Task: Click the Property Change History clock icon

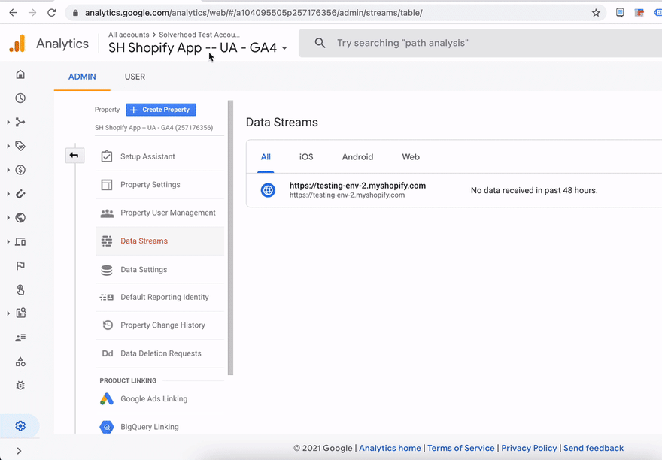Action: 108,325
